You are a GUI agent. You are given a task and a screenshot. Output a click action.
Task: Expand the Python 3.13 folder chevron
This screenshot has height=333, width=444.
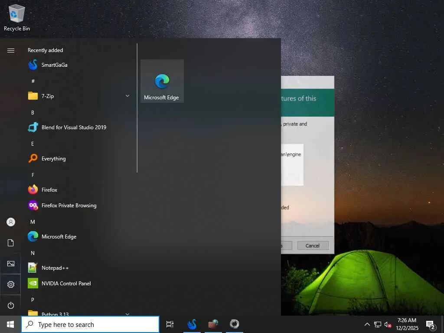(127, 314)
